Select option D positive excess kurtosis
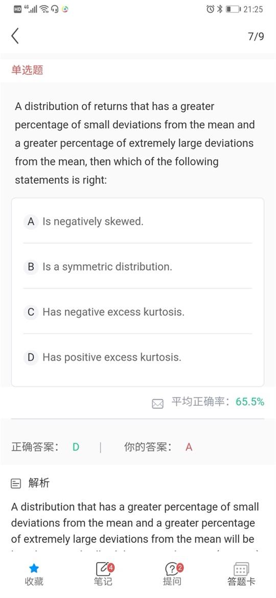 tap(137, 357)
